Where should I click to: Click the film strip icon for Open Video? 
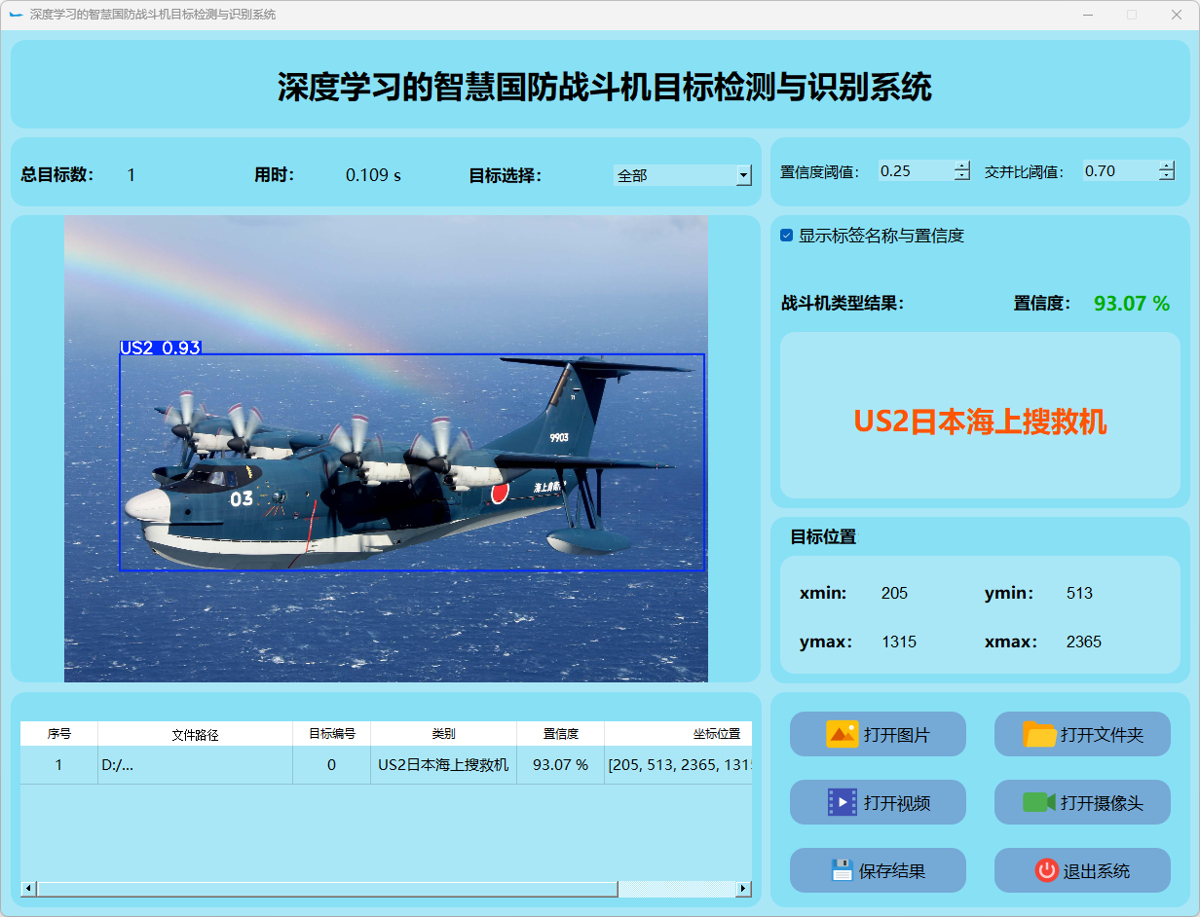[x=842, y=802]
